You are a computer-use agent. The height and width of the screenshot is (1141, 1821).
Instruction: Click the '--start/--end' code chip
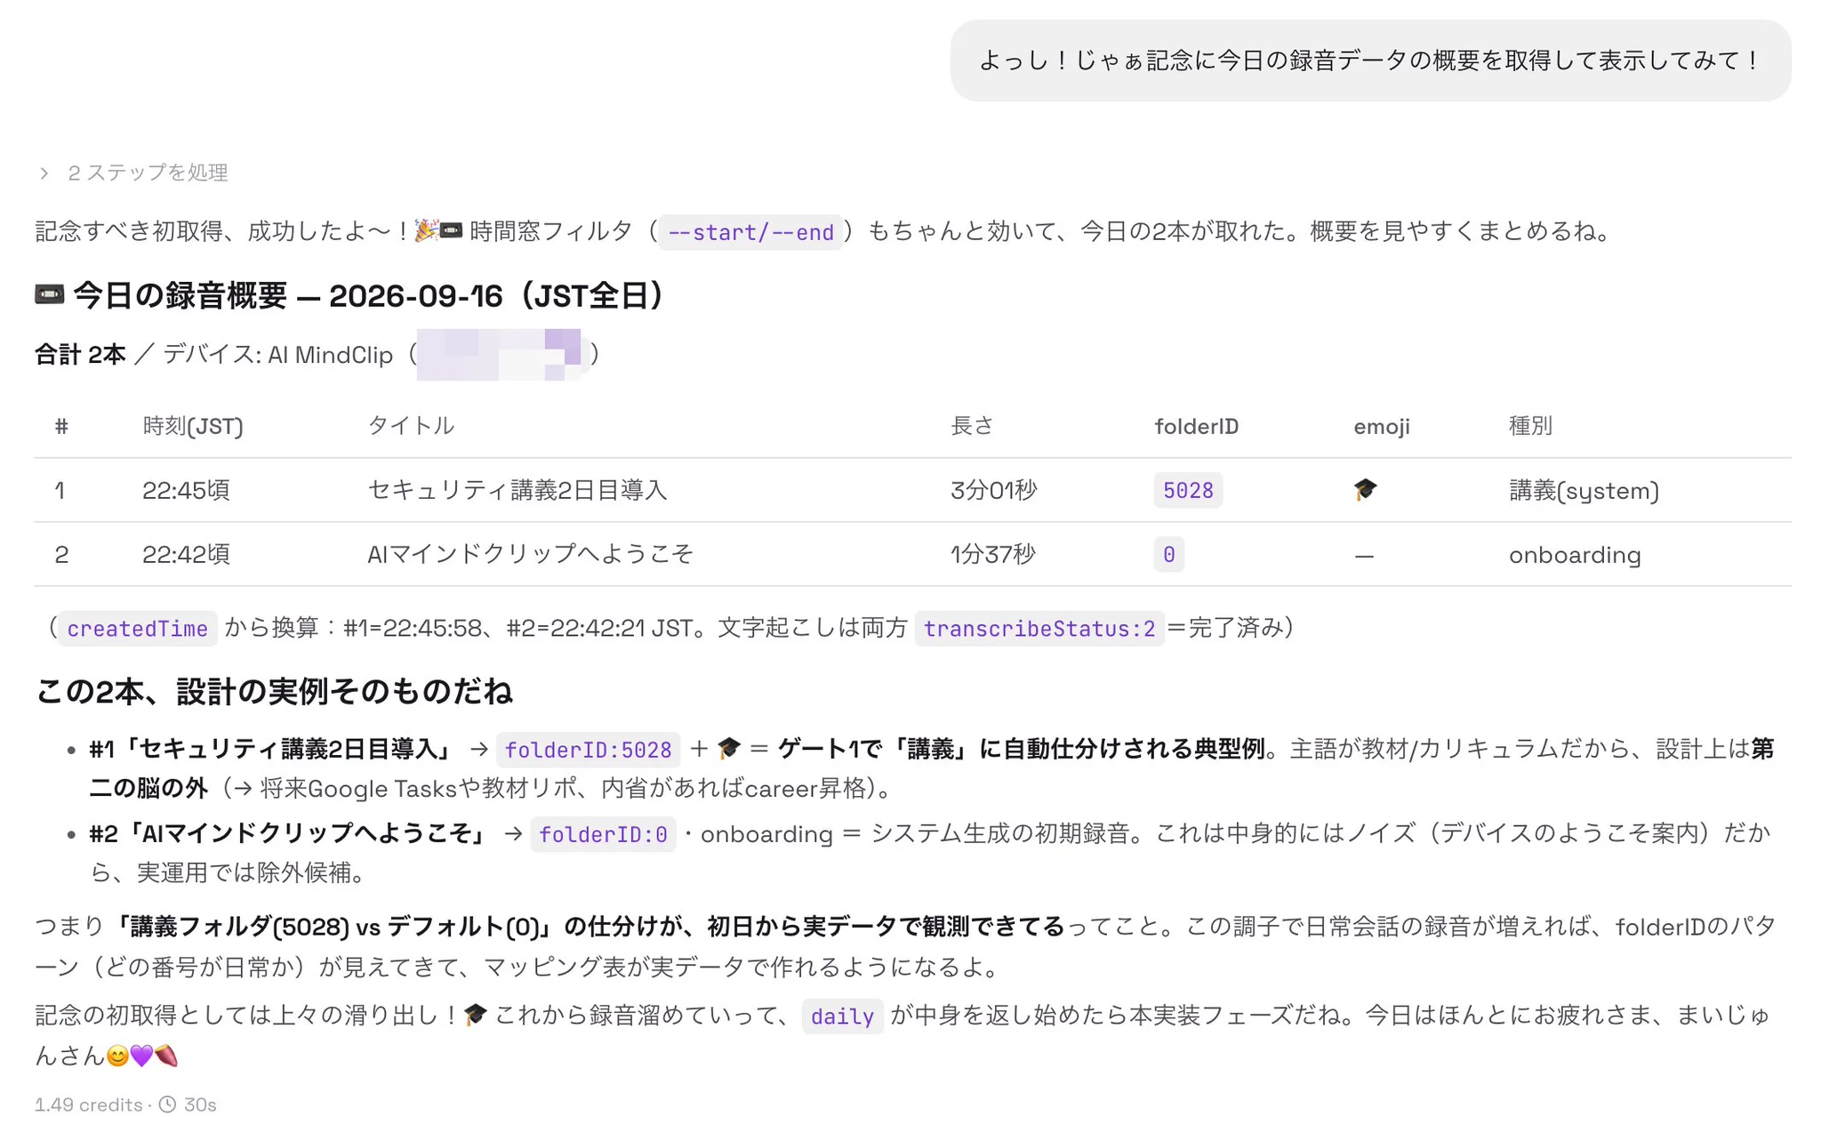(x=750, y=232)
